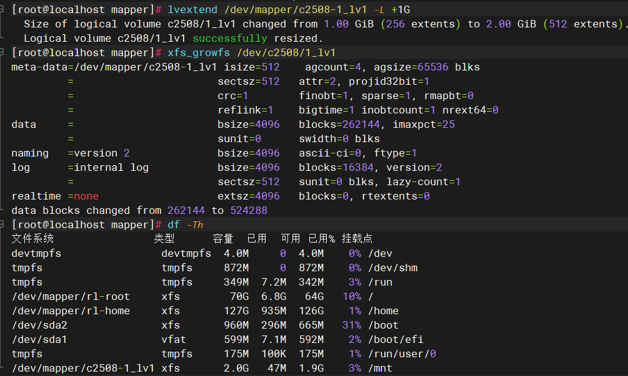Image resolution: width=628 pixels, height=376 pixels.
Task: Click the "imaxpct=25" value
Action: click(x=424, y=125)
